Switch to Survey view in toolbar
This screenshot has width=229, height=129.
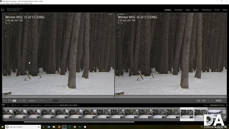pyautogui.click(x=19, y=101)
